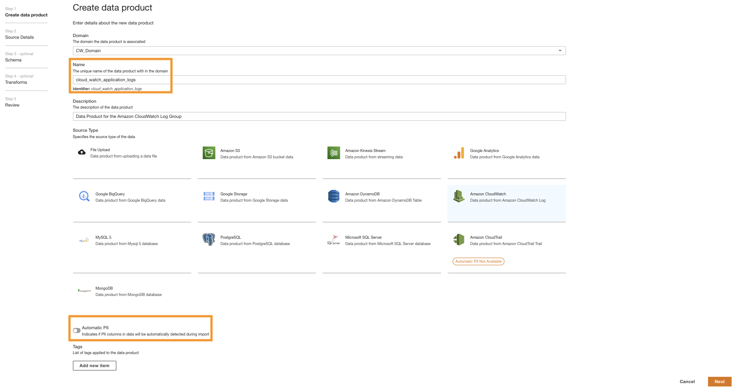Click the Amazon CloudTrail source label
Screen dimensions: 735x389
(486, 237)
